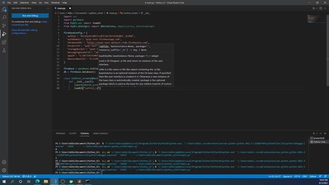Open Run and Debug panel ellipsis menu
The height and width of the screenshot is (185, 329).
tap(48, 8)
